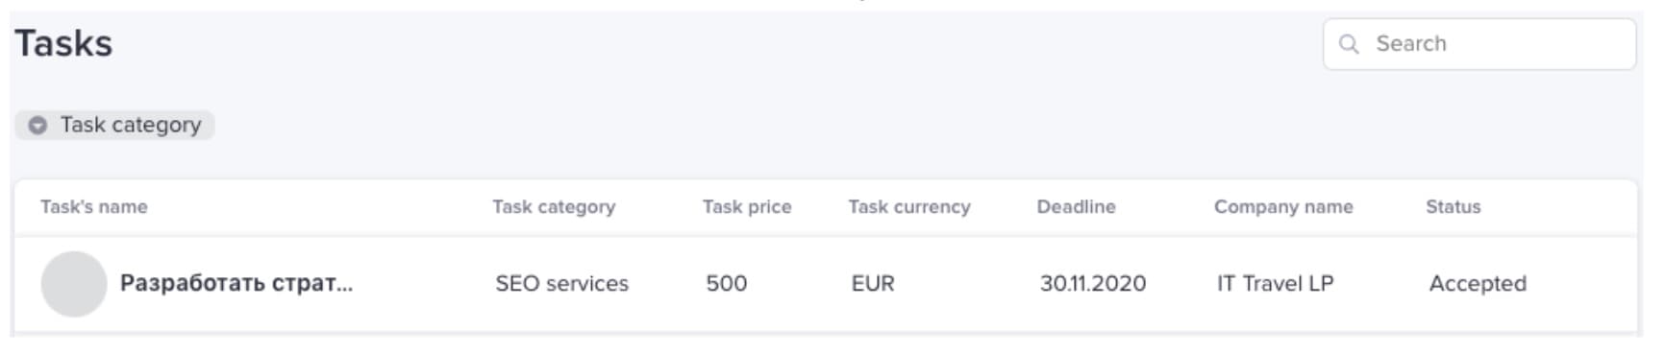Click the Tasks page heading
Image resolution: width=1665 pixels, height=353 pixels.
63,44
